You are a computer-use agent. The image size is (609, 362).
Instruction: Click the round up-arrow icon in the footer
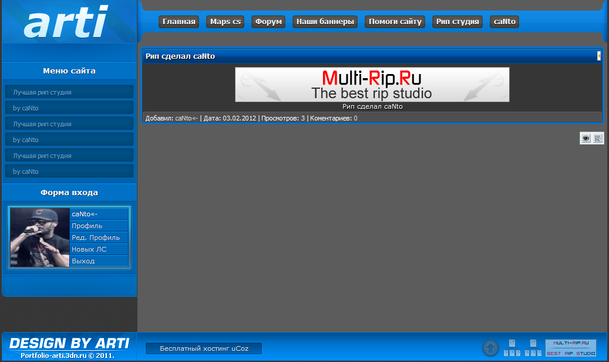[490, 348]
